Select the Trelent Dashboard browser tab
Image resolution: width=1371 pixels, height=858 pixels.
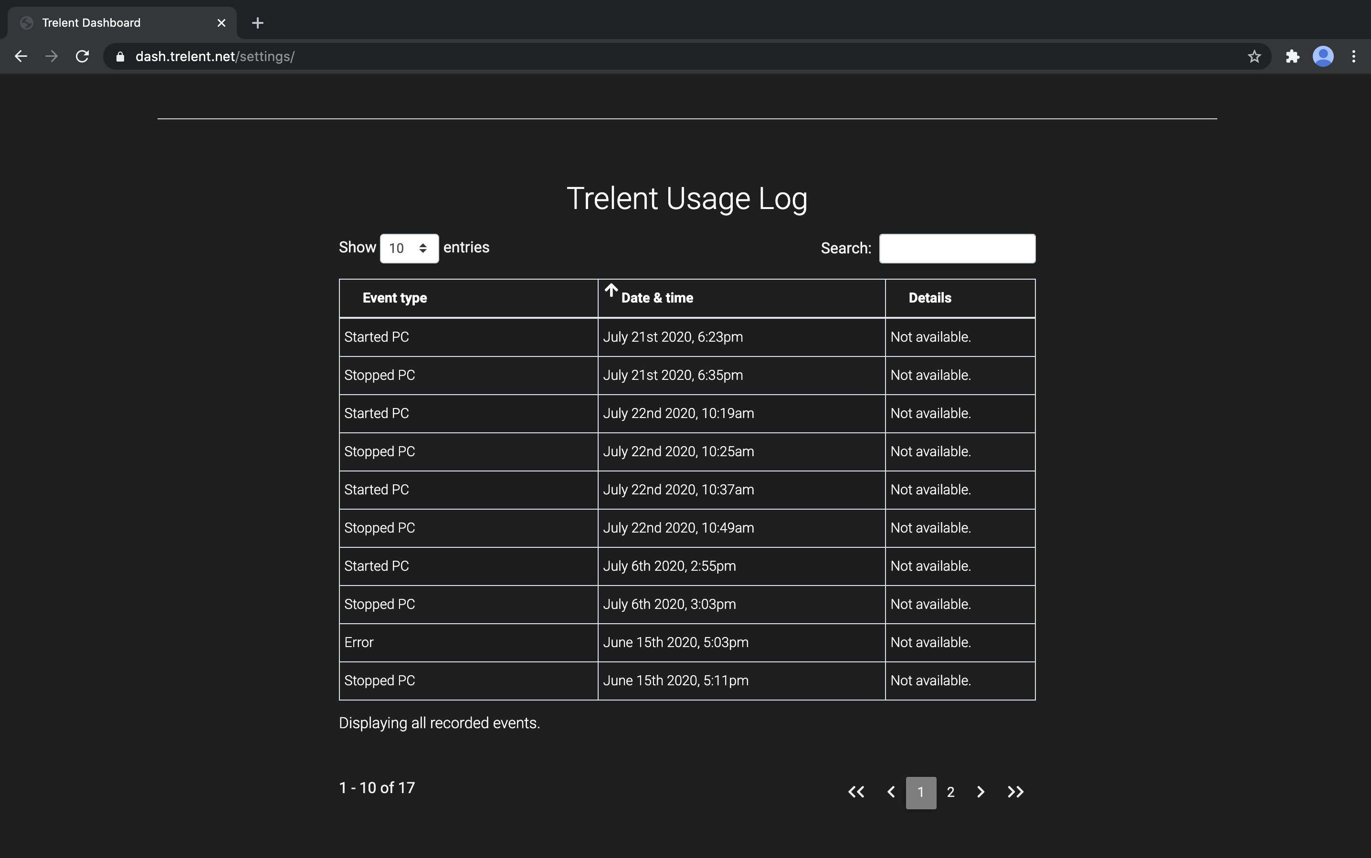(x=114, y=23)
